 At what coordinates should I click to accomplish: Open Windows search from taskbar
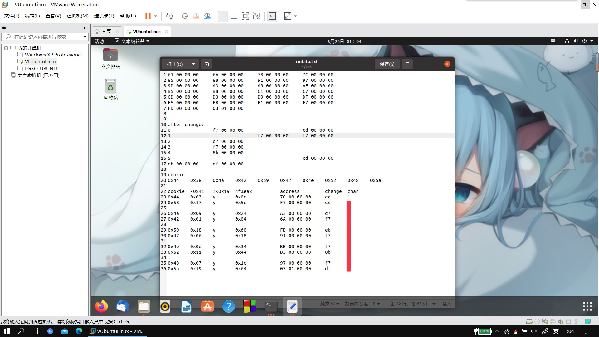(21, 331)
